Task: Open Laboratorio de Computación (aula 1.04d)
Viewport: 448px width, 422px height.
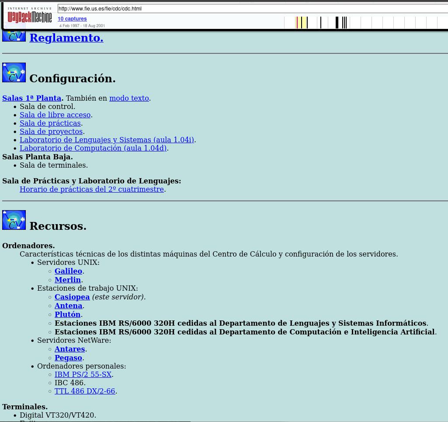Action: [x=93, y=148]
